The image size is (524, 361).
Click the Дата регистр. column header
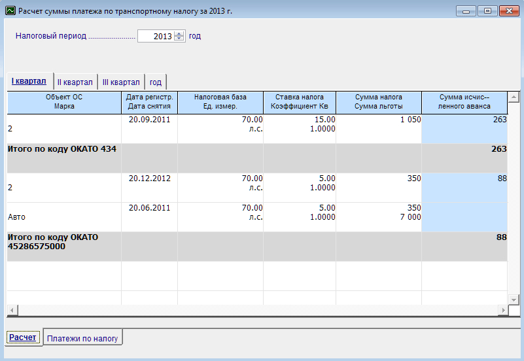(x=149, y=102)
